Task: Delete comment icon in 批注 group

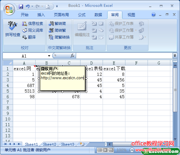Action: [94, 24]
